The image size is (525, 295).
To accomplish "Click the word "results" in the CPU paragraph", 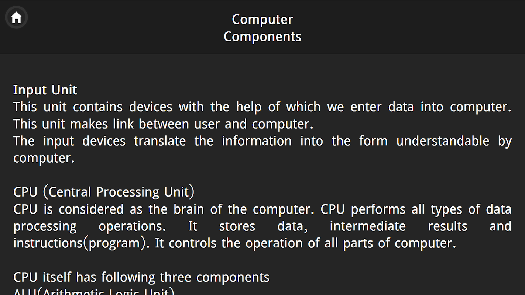I will [447, 226].
